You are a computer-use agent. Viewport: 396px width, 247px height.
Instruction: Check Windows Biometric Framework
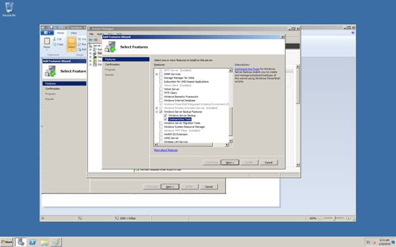pyautogui.click(x=161, y=97)
